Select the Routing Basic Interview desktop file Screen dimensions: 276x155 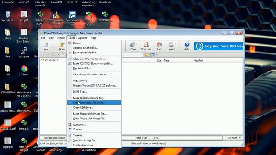[x=24, y=36]
